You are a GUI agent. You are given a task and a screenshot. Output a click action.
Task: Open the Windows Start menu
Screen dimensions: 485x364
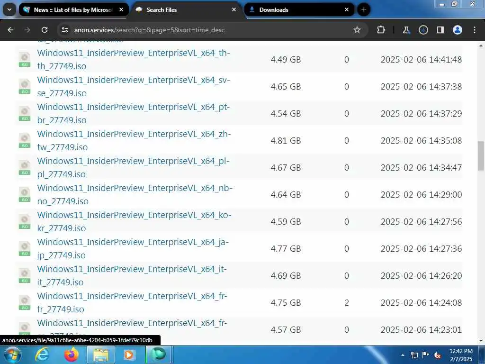[x=12, y=355]
